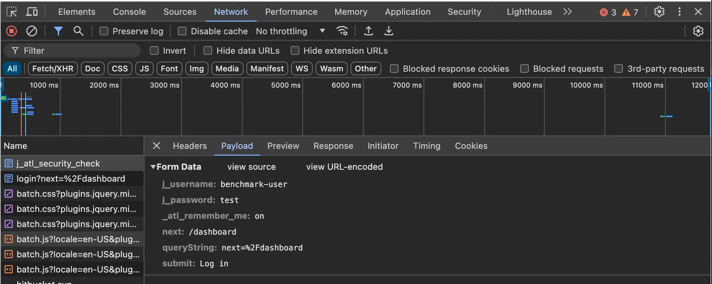The width and height of the screenshot is (712, 284).
Task: Click script icon of last batch.js row
Action: coord(9,270)
